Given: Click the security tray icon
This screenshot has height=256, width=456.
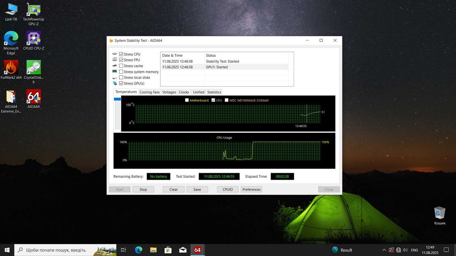Looking at the screenshot, I should 391,250.
